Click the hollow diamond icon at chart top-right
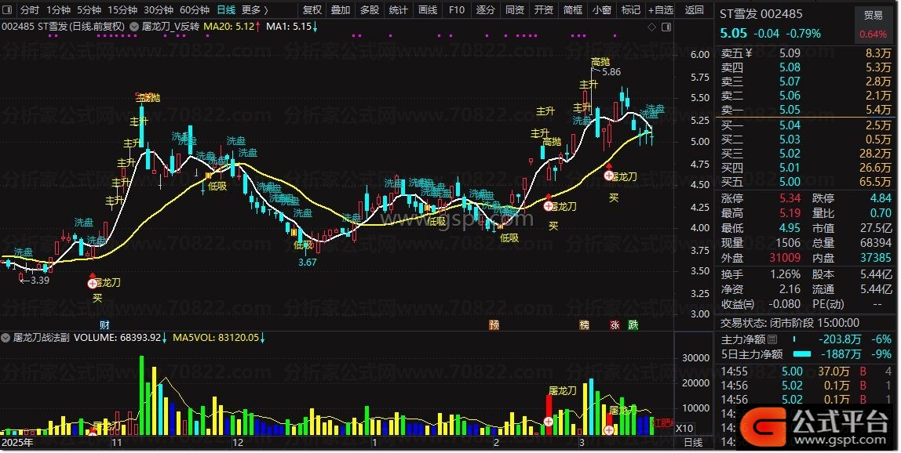 click(x=651, y=27)
